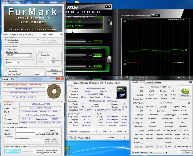Viewport: 193px width, 156px height.
Task: Close the FurMark v1.7.0 results window
Action: pyautogui.click(x=60, y=79)
